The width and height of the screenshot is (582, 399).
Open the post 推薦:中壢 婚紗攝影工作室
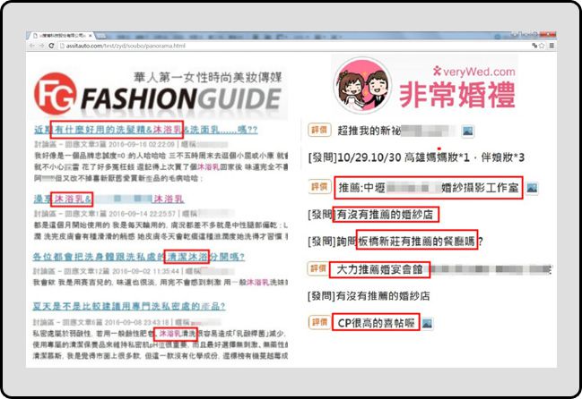429,188
